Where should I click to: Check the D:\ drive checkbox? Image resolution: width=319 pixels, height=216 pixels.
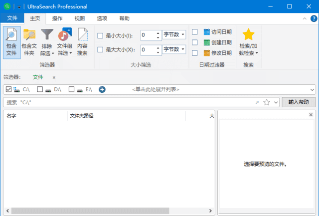40,89
